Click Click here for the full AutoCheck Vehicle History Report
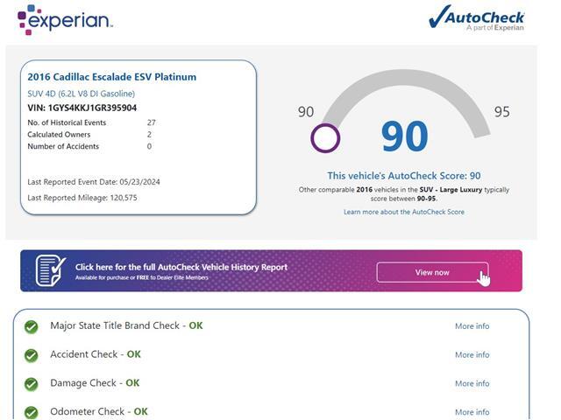Viewport: 561px width, 420px height. pos(181,267)
